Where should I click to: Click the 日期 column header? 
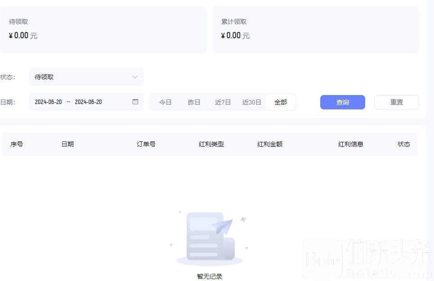[x=67, y=144]
